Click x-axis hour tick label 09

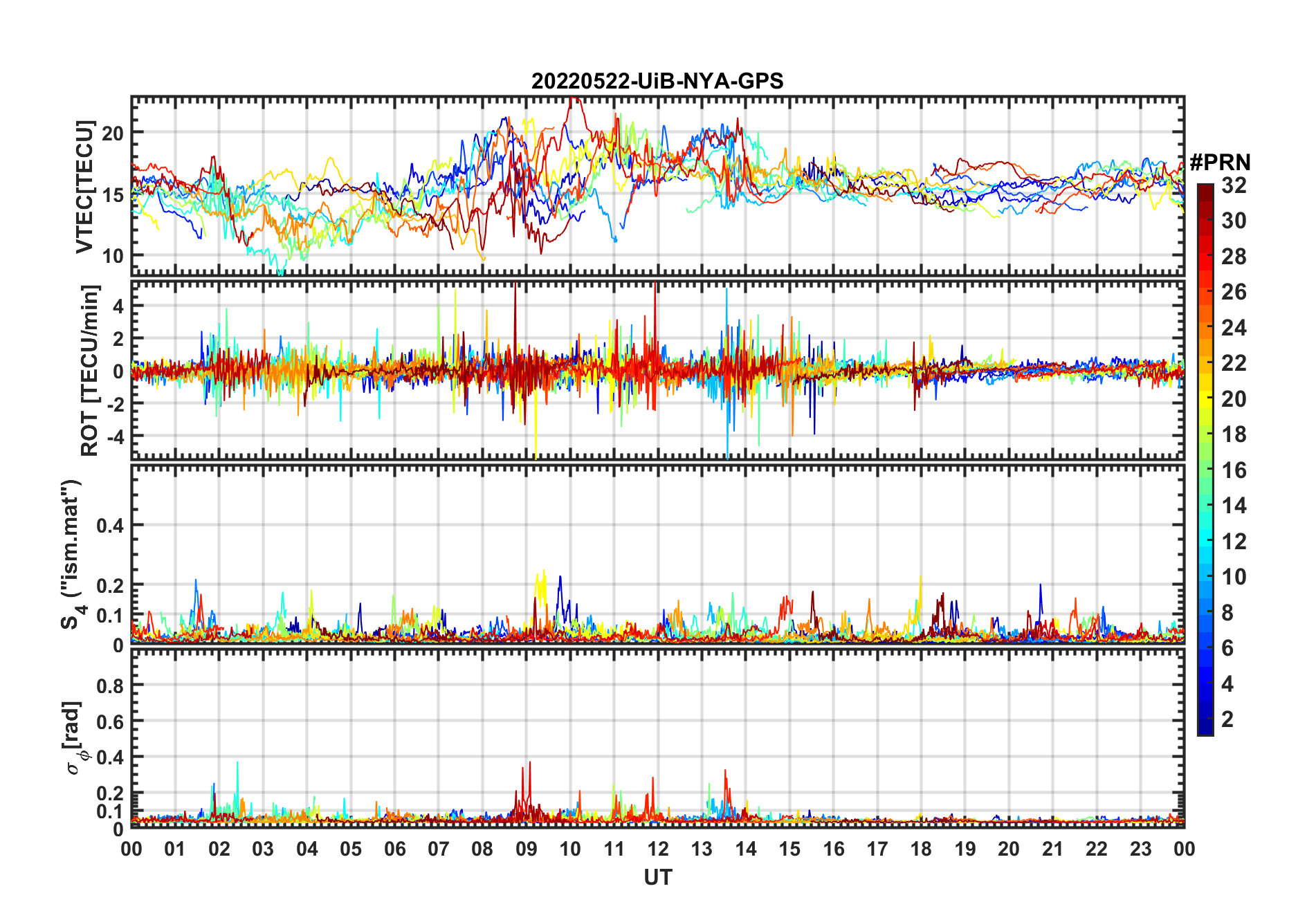(x=527, y=849)
